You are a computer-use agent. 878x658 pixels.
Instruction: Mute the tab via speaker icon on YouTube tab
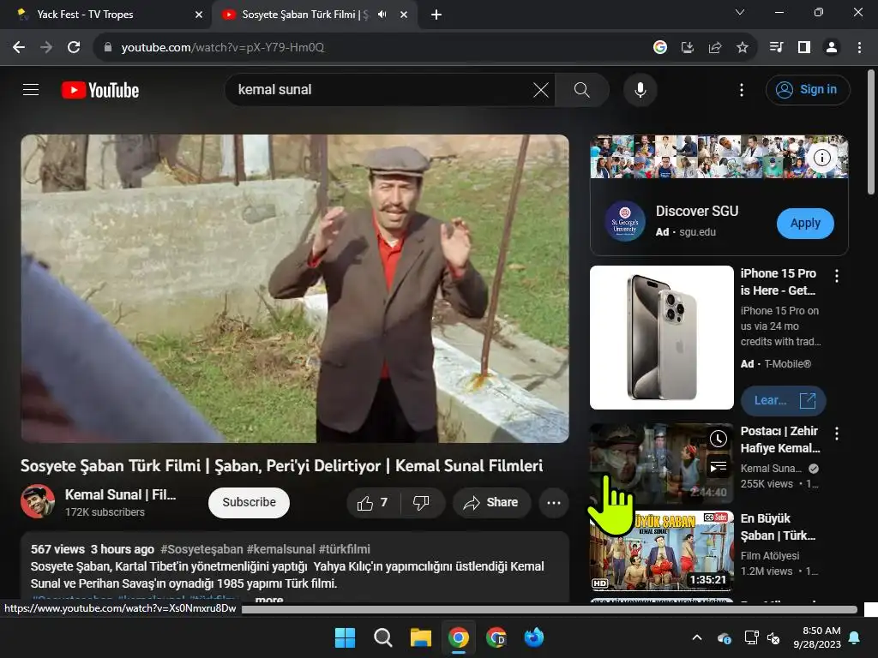click(382, 15)
